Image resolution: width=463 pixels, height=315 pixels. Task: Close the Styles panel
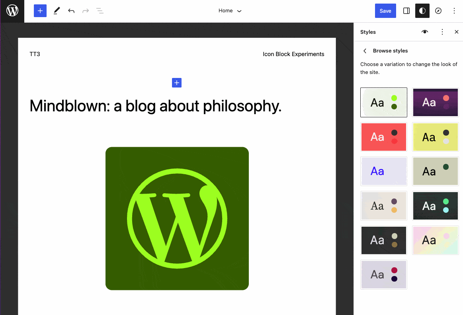click(x=457, y=32)
